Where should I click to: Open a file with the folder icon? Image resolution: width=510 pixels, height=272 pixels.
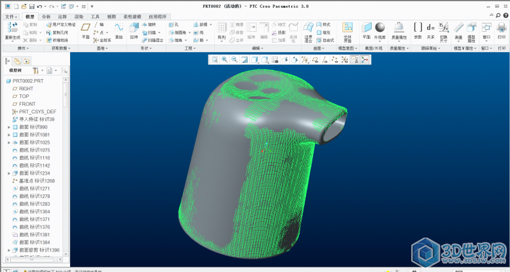click(x=24, y=6)
